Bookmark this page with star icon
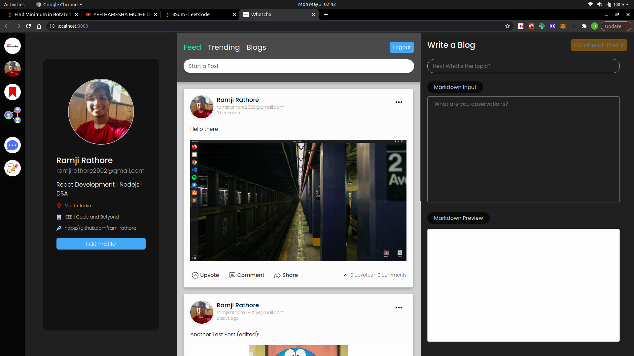The height and width of the screenshot is (356, 634). click(x=508, y=26)
